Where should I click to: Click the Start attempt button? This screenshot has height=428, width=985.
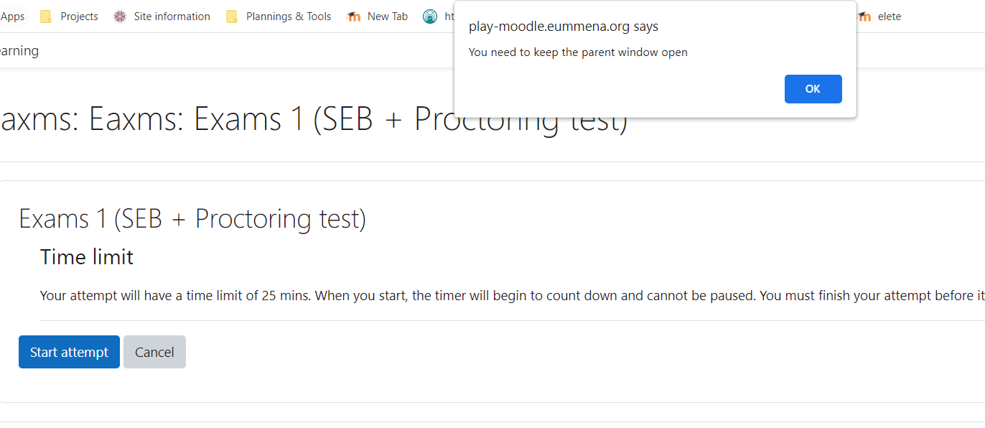tap(69, 352)
